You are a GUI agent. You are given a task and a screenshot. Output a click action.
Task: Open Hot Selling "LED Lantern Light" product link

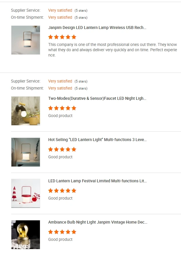(x=97, y=140)
